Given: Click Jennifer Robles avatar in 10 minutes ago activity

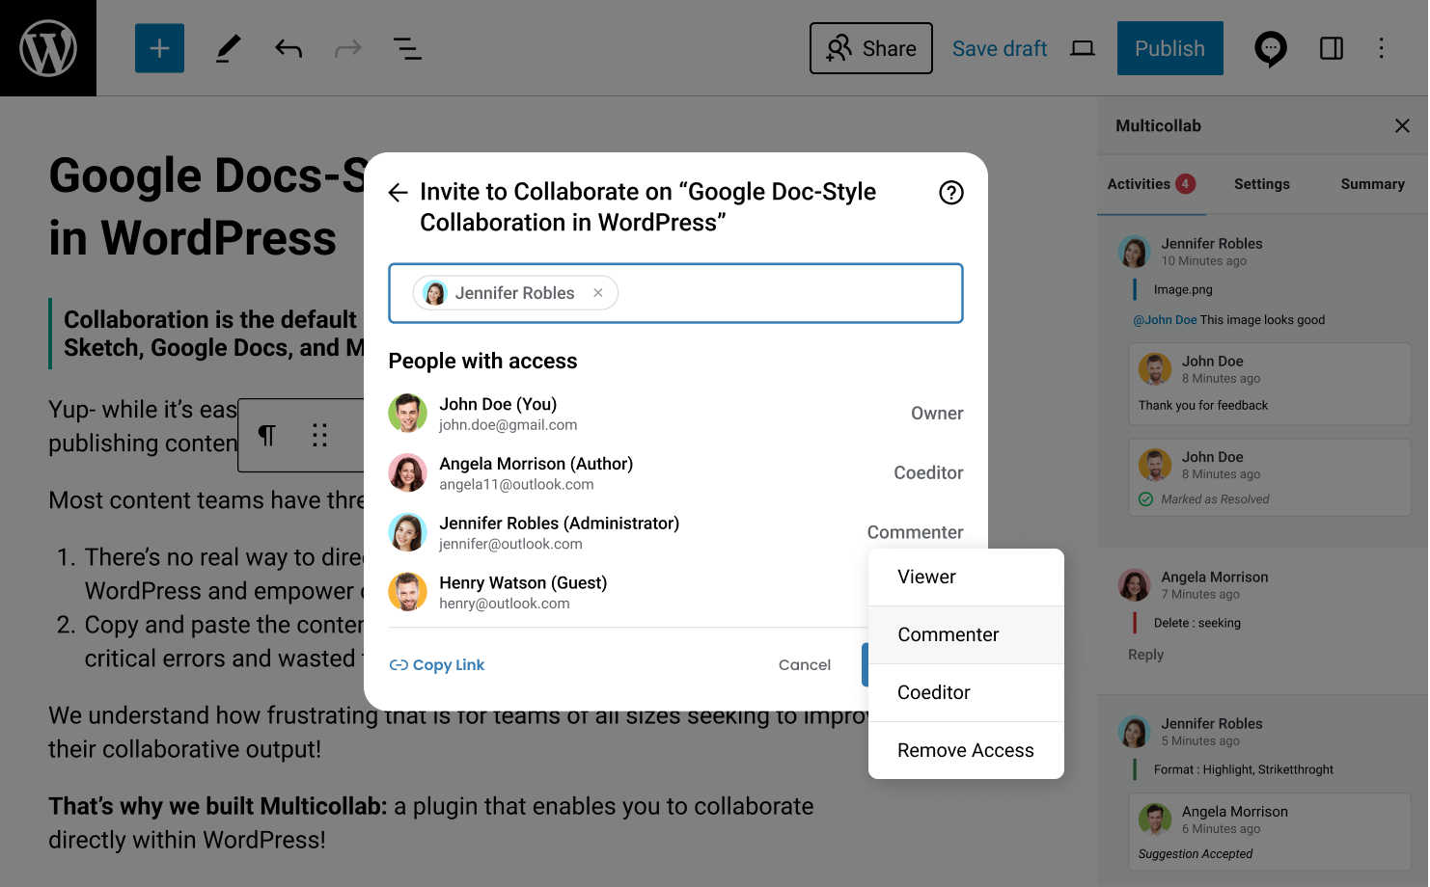Looking at the screenshot, I should point(1135,252).
